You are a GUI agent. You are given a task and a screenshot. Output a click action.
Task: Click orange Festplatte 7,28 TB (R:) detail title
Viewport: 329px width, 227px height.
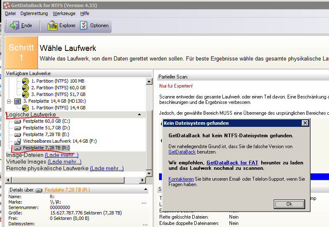coord(67,190)
